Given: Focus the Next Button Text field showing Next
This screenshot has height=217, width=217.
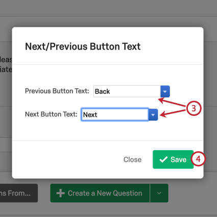Looking at the screenshot, I should coord(115,114).
